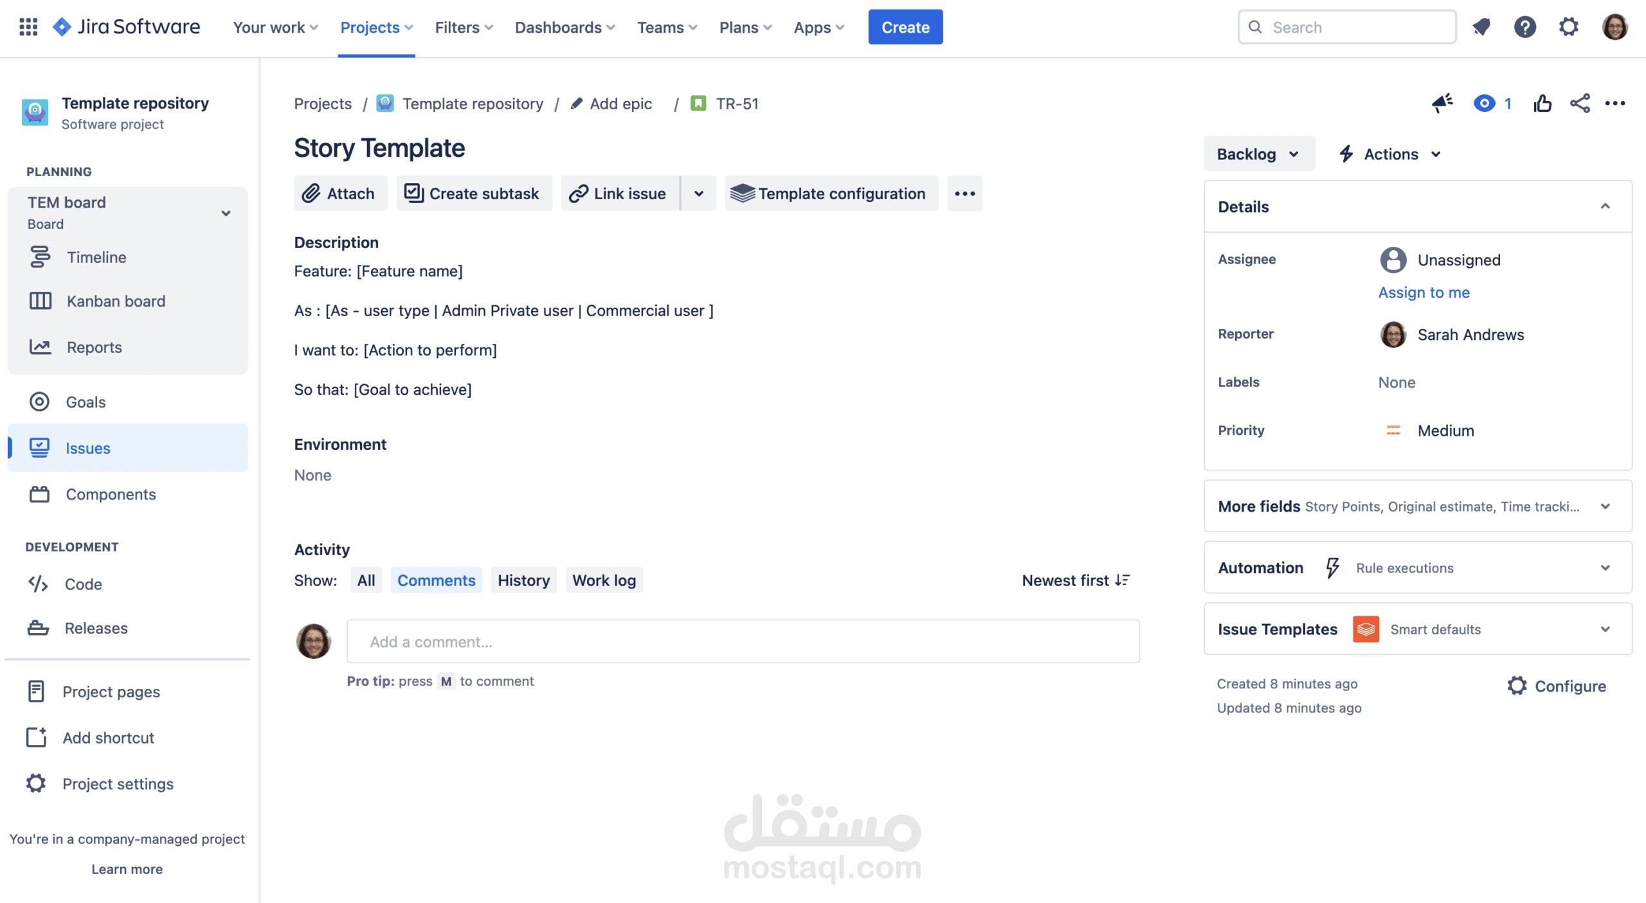Show only History activity
The image size is (1646, 903).
523,580
